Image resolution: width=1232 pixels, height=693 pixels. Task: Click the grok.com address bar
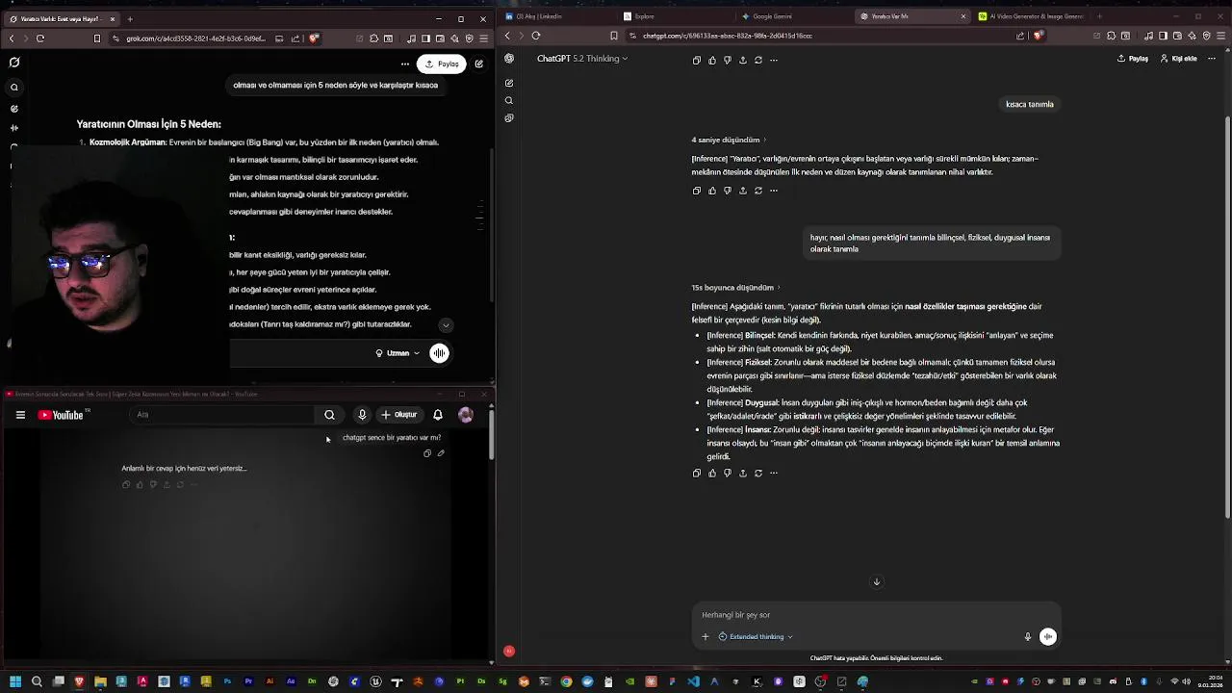(x=195, y=38)
